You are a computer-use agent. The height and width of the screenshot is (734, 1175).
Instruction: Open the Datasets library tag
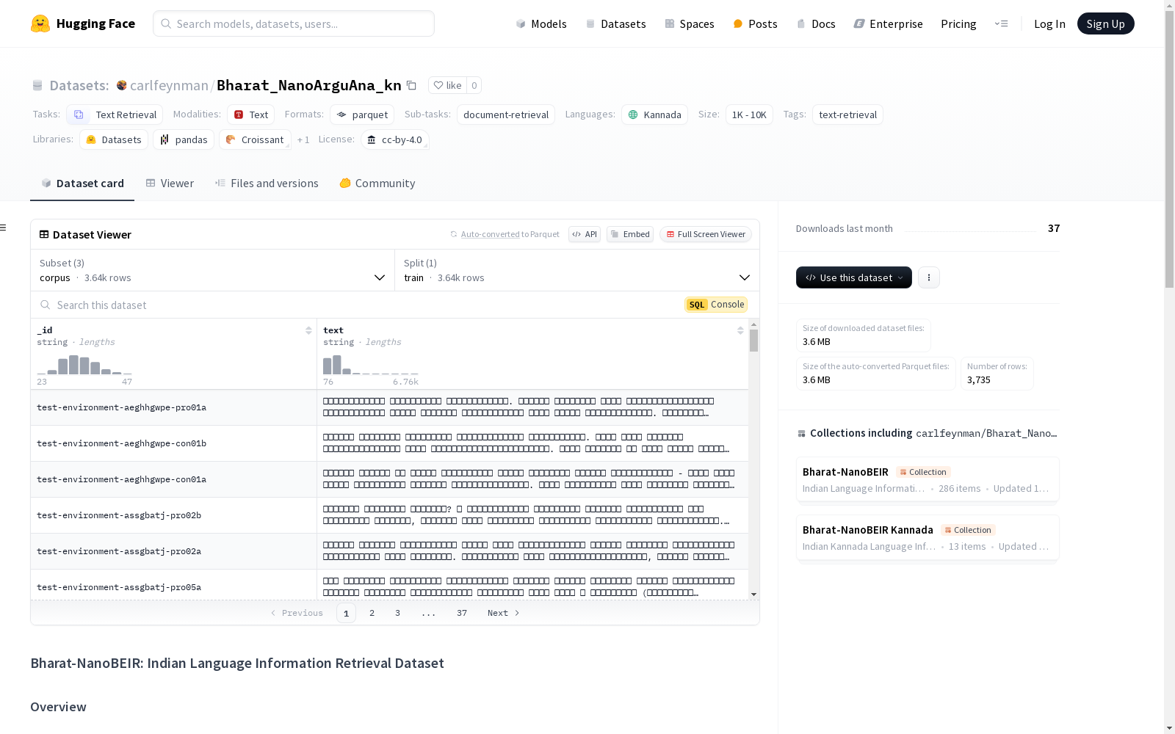tap(114, 139)
